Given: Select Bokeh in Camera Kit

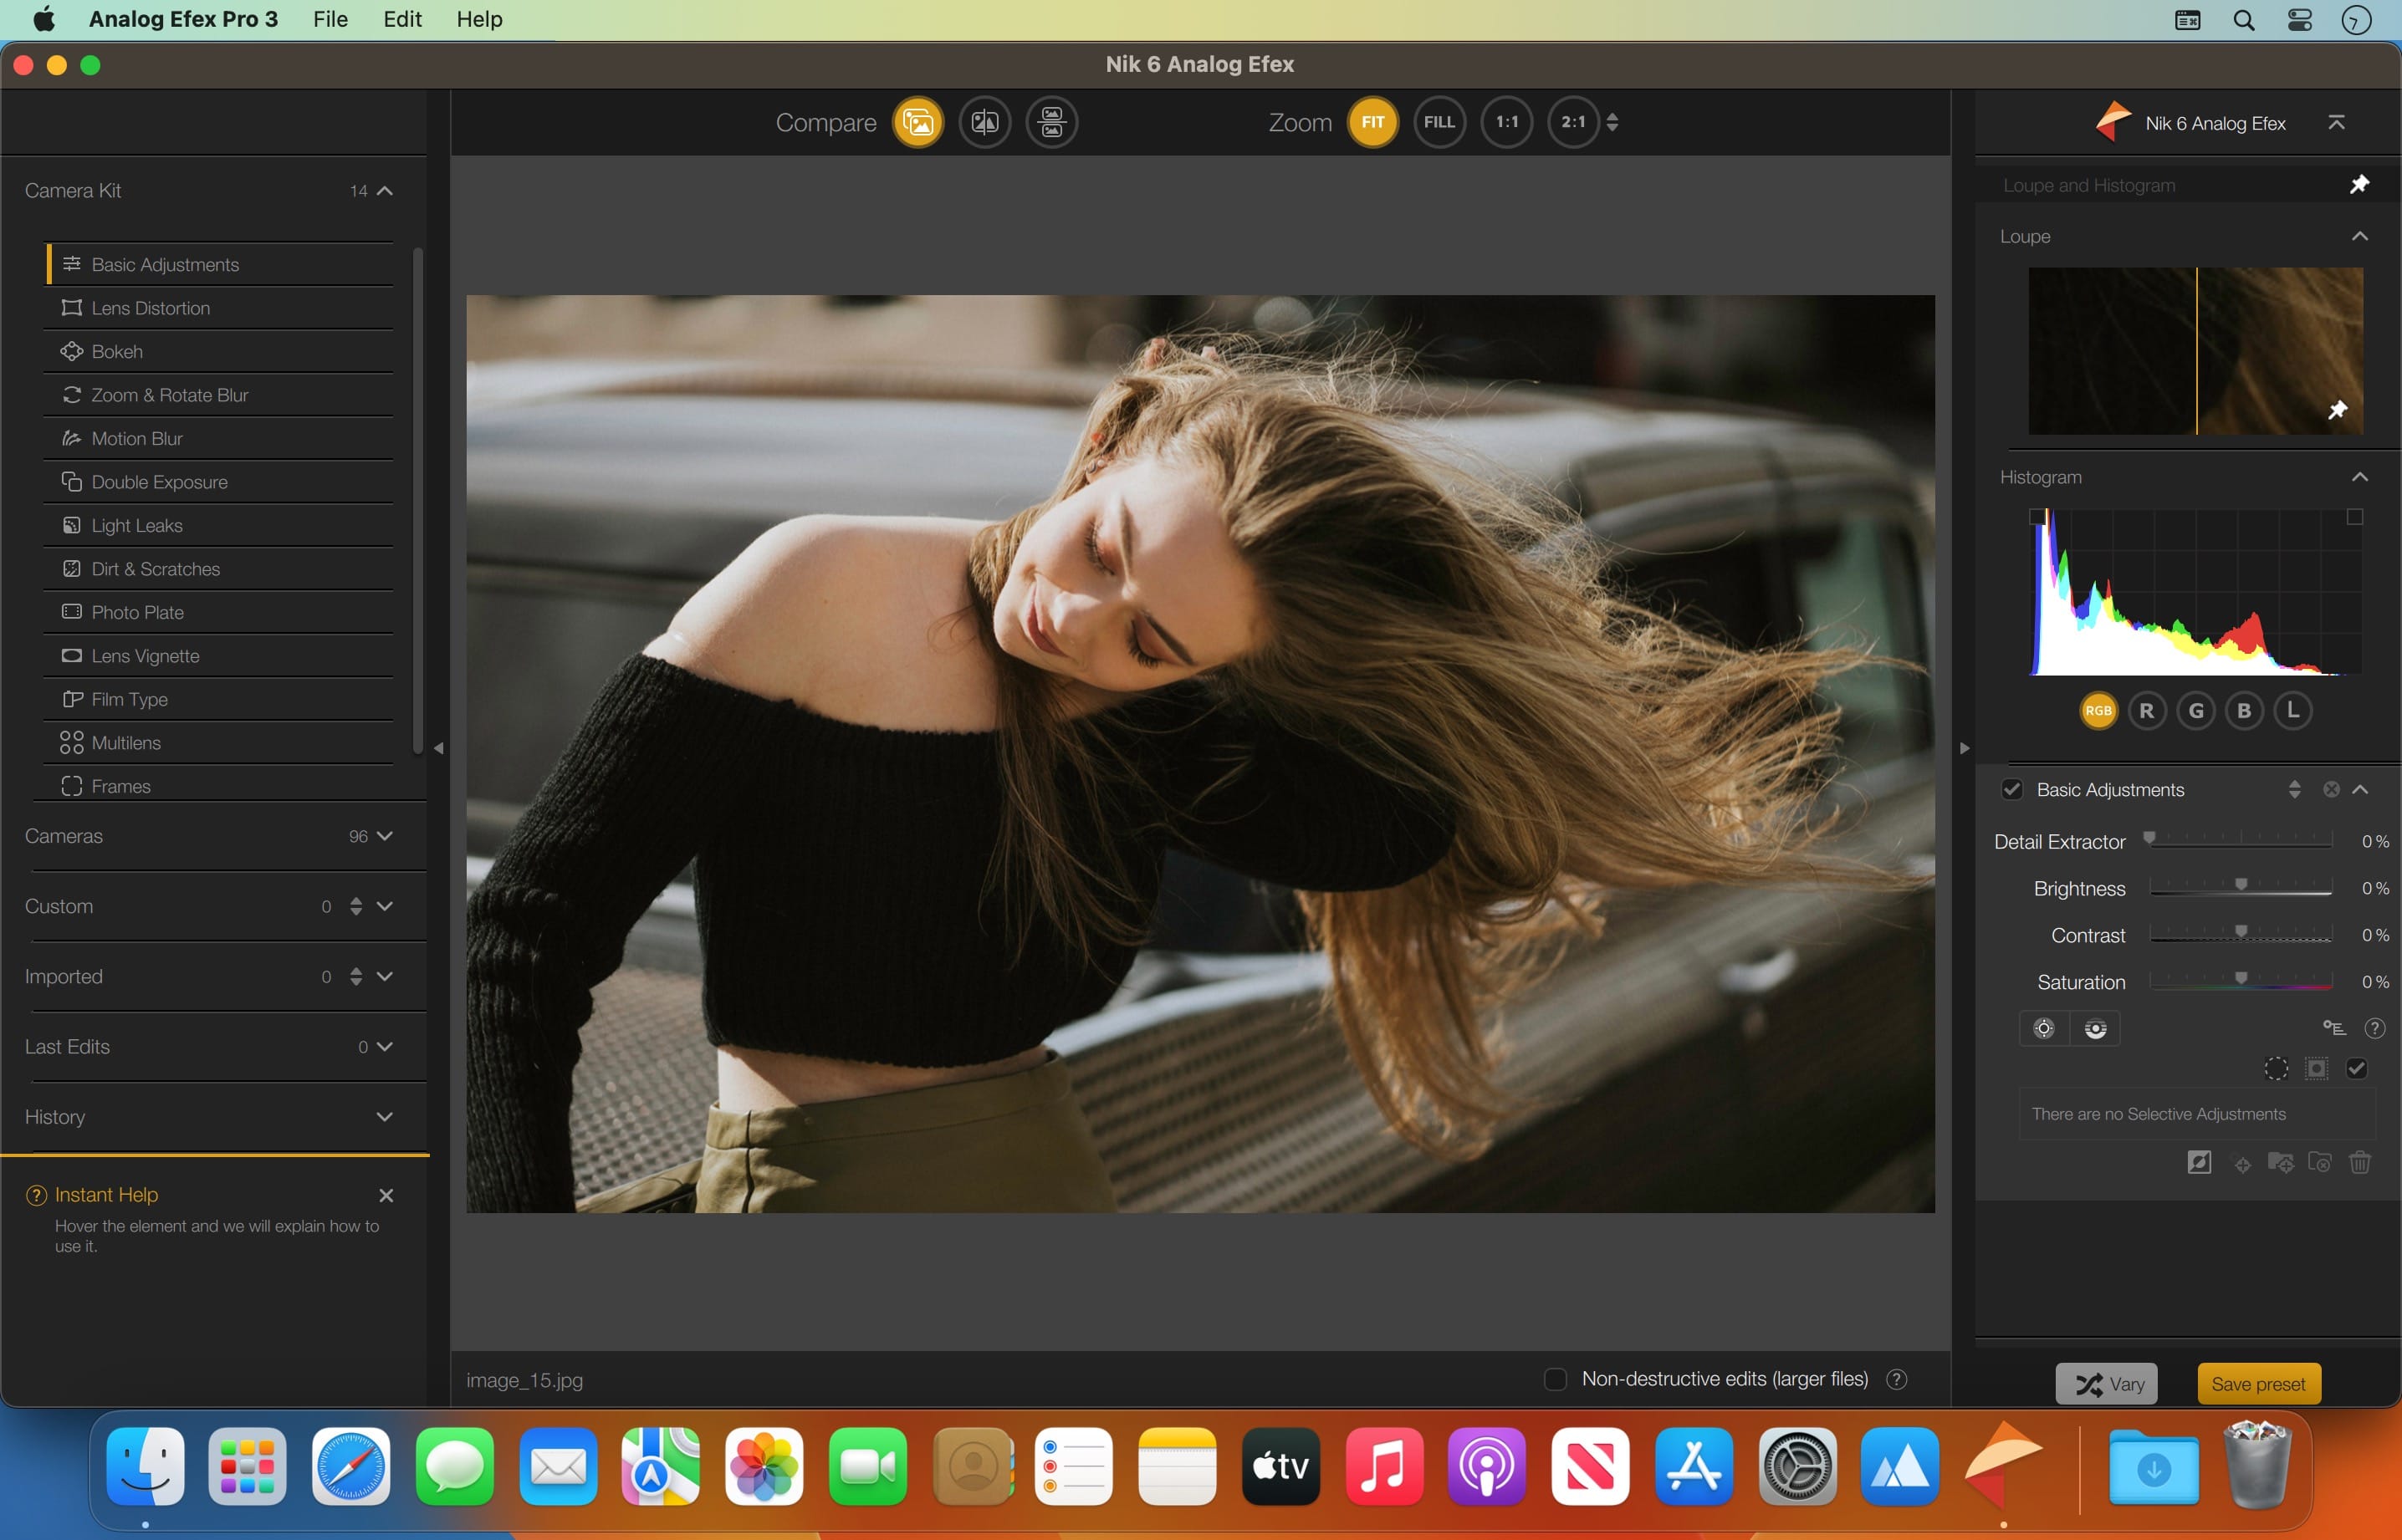Looking at the screenshot, I should click(x=218, y=351).
